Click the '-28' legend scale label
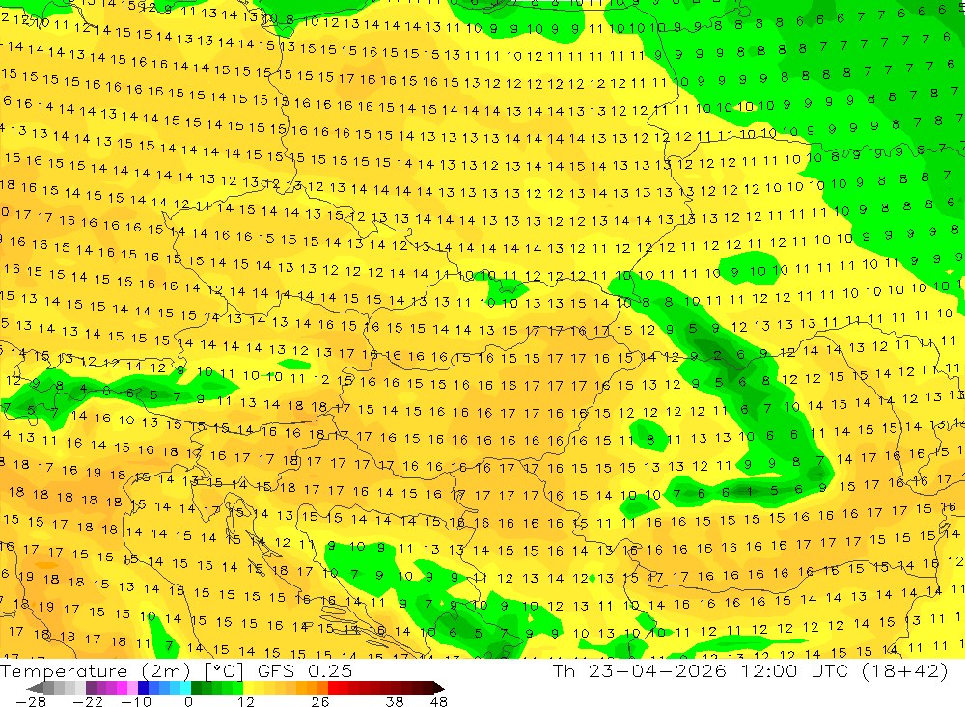Screen dimensions: 965x707 [x=31, y=701]
